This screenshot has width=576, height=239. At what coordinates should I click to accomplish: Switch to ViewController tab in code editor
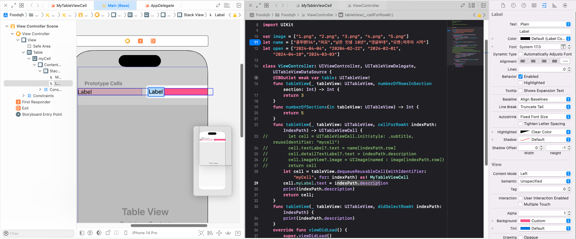pos(363,6)
